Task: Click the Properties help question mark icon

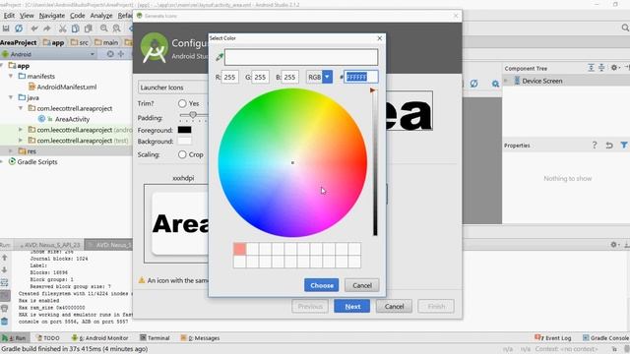Action: coord(595,146)
